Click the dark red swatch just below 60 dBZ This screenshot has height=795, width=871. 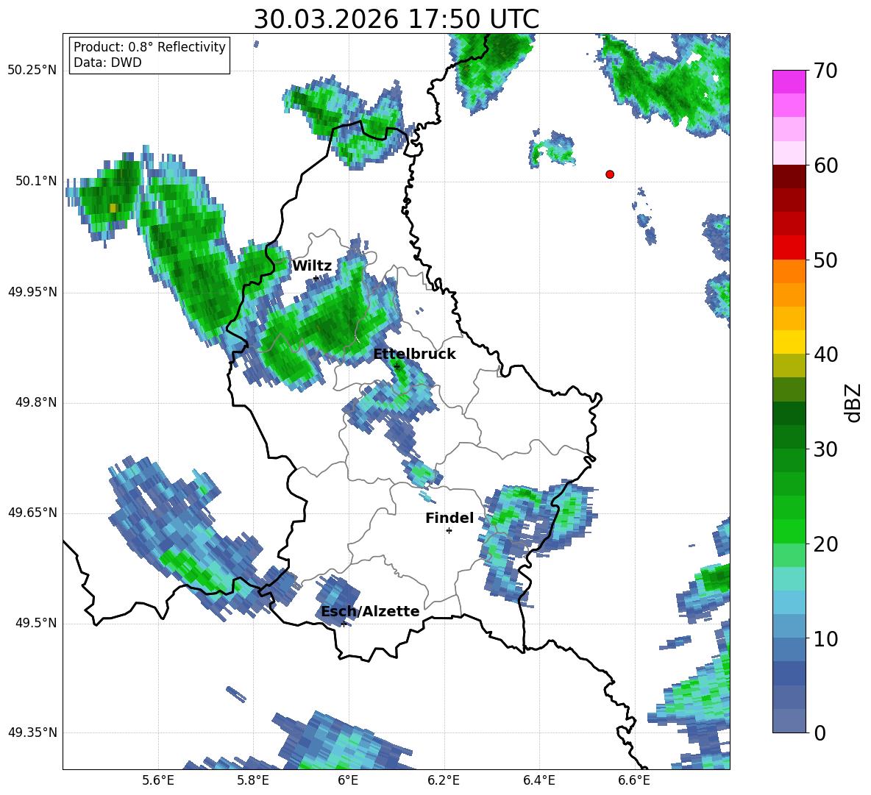click(x=789, y=177)
